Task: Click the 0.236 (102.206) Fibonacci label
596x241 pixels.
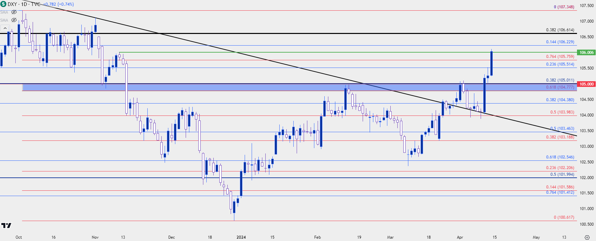Action: click(x=560, y=168)
